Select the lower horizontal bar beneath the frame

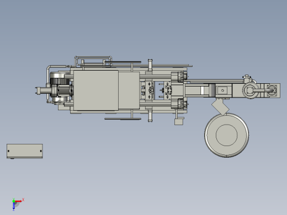(x=123, y=119)
